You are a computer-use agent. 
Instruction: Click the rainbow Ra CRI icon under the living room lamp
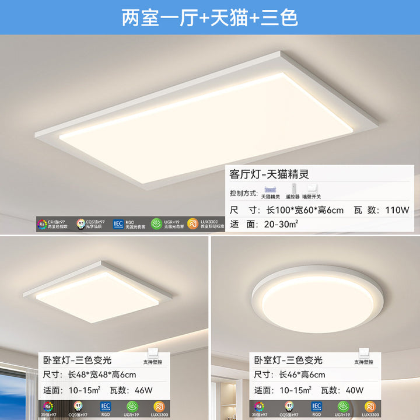(42, 225)
